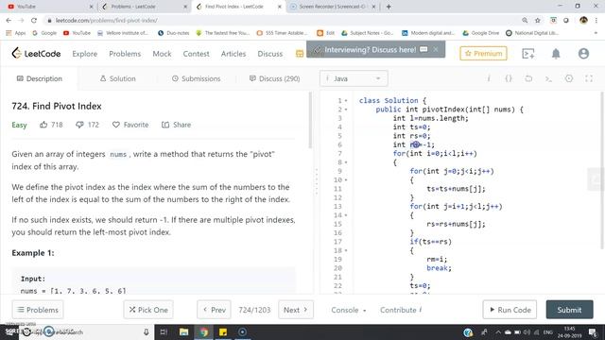Click the Google Drive bookmark
605x340 pixels.
click(x=481, y=33)
